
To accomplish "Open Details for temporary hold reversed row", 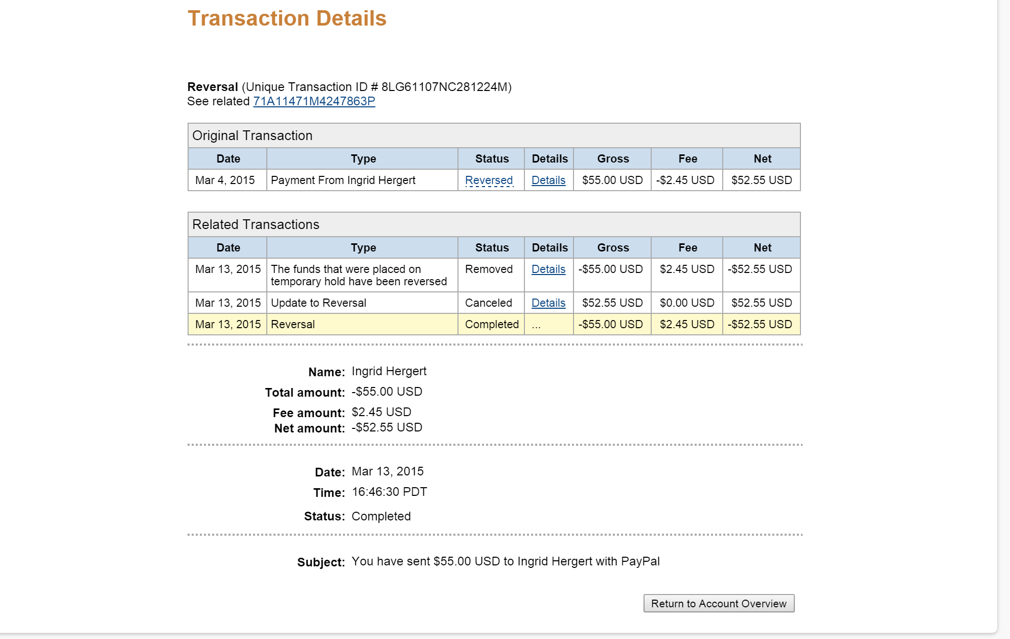I will 548,269.
